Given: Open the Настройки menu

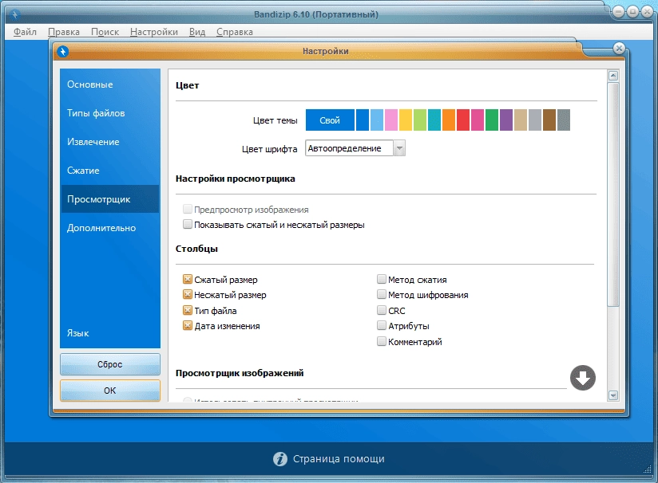Looking at the screenshot, I should click(x=154, y=32).
